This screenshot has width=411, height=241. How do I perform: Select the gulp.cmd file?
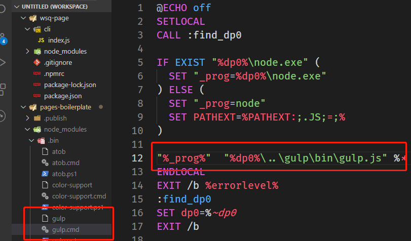(66, 230)
